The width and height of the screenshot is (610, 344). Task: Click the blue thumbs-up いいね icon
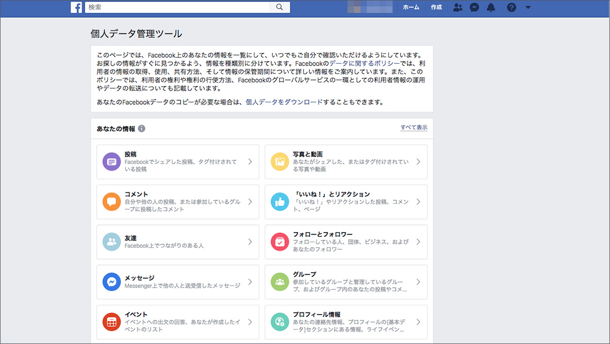tap(280, 202)
